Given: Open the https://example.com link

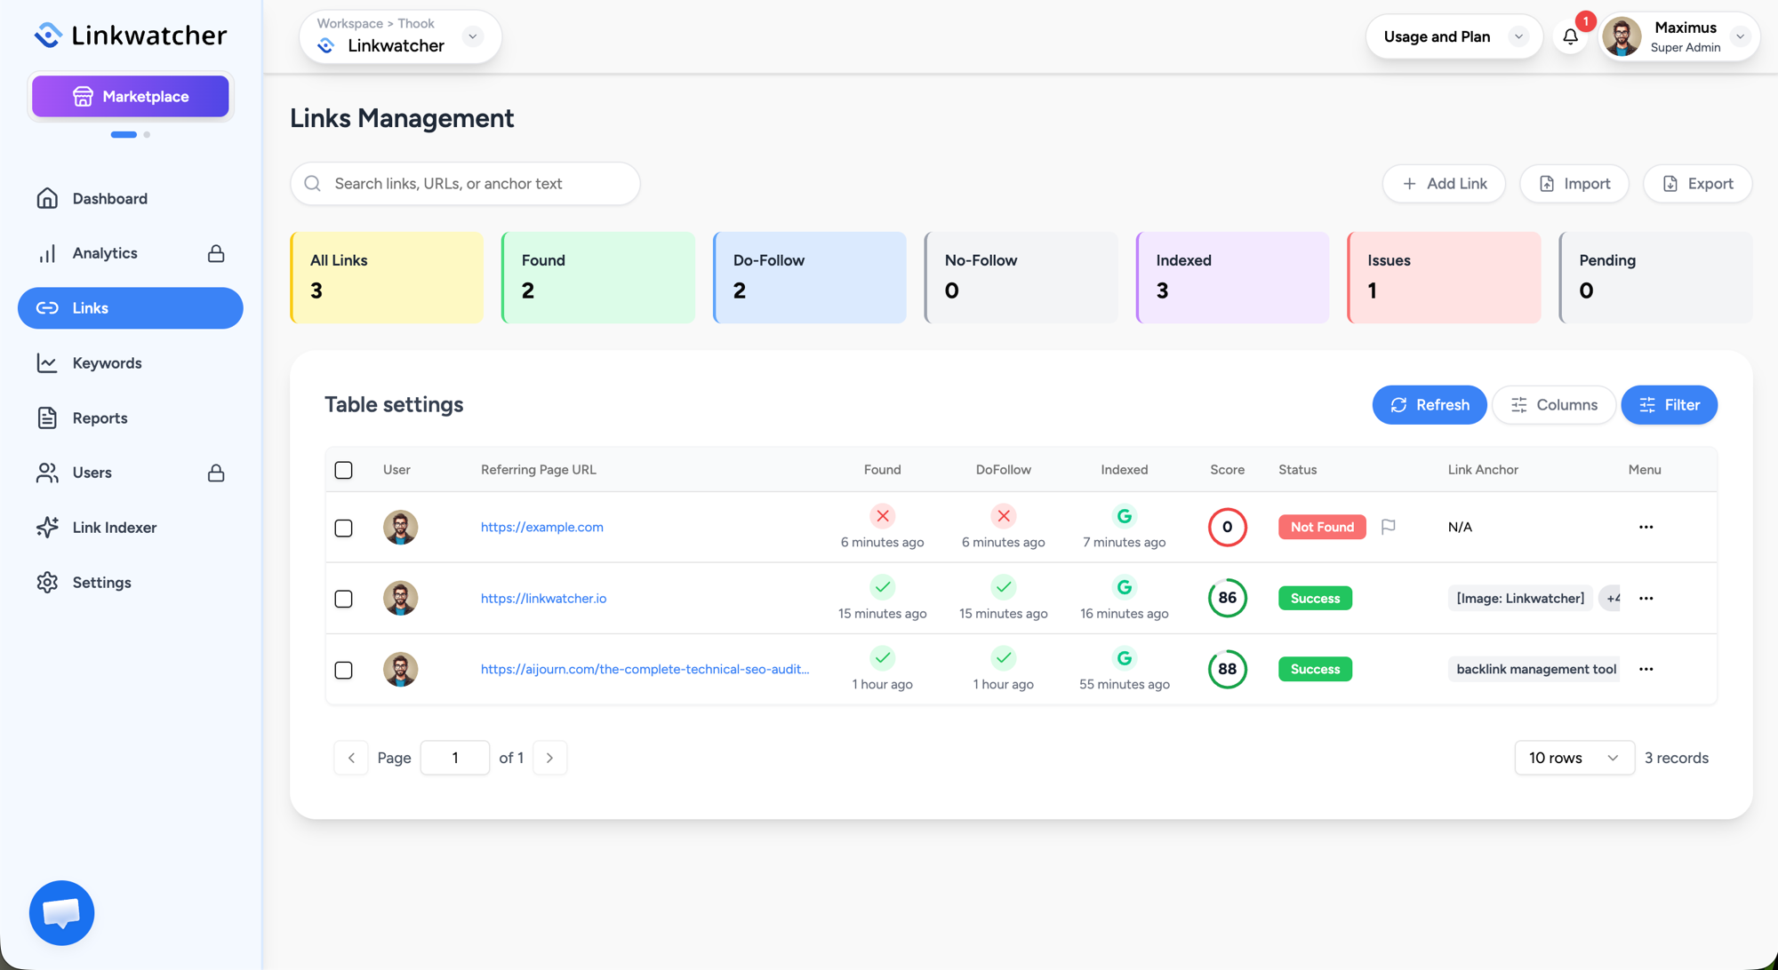Looking at the screenshot, I should (x=542, y=527).
